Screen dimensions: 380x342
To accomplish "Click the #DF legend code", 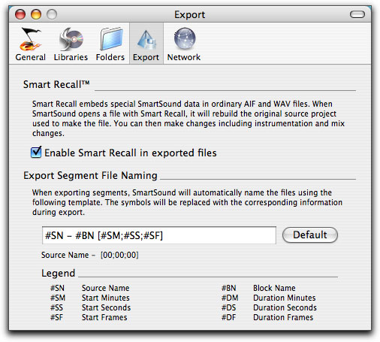I will click(228, 317).
